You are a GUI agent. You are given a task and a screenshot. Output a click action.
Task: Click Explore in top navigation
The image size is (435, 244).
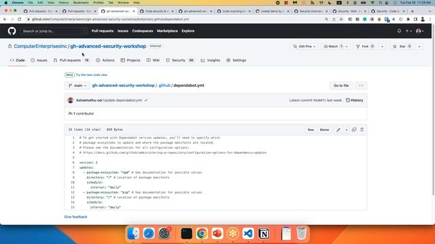[x=188, y=31]
